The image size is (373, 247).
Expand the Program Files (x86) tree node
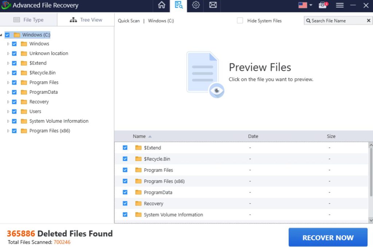click(8, 131)
